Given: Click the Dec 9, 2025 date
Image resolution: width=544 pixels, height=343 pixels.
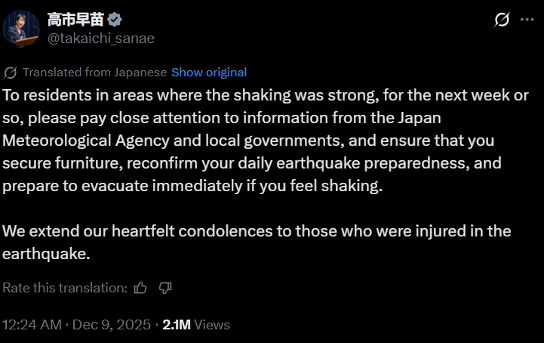Looking at the screenshot, I should (x=111, y=325).
